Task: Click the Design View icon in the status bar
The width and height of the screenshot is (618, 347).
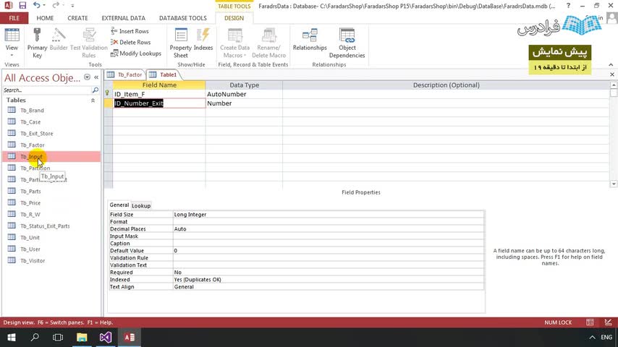Action: [608, 322]
